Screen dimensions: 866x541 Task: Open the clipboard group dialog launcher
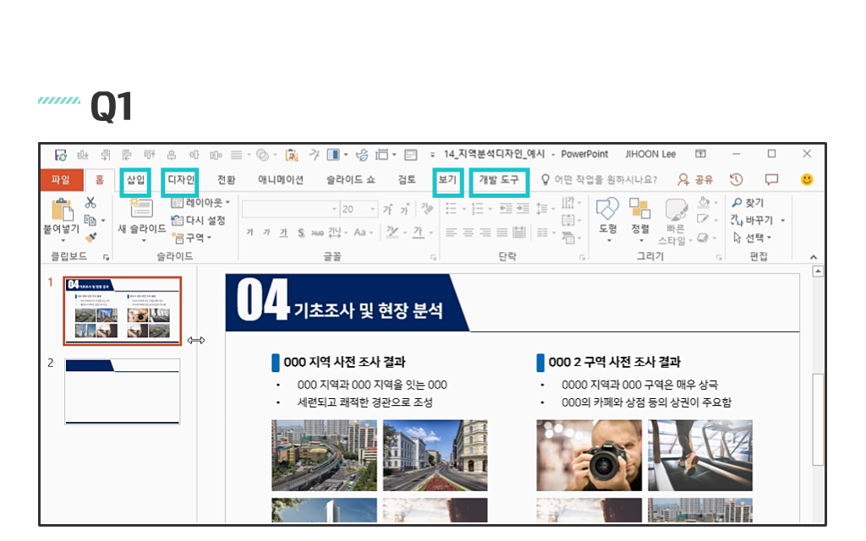click(x=106, y=257)
